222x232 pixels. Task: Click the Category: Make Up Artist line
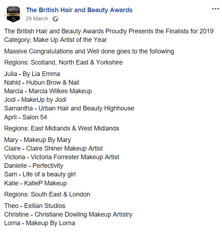point(55,40)
